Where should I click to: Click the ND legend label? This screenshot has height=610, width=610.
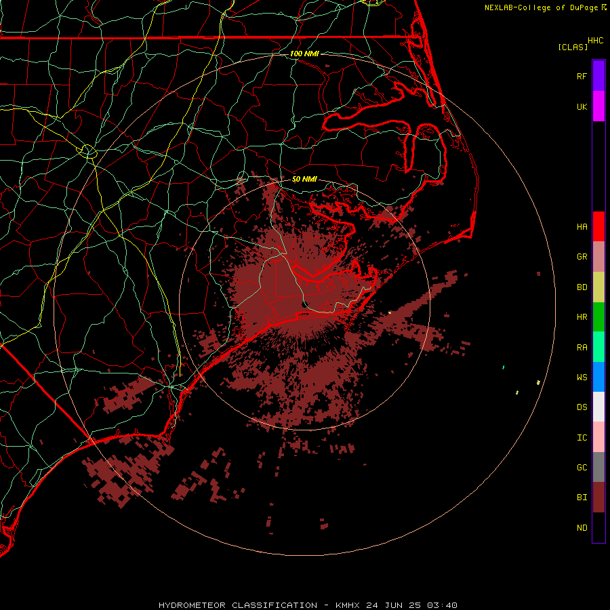582,527
